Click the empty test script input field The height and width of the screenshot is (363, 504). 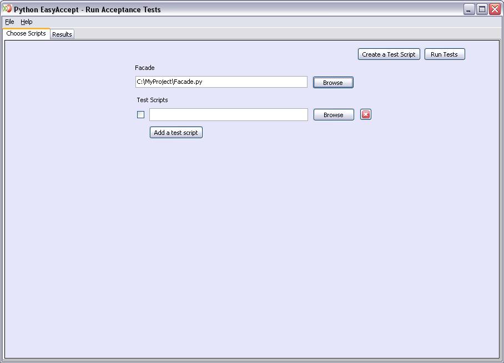pyautogui.click(x=228, y=114)
